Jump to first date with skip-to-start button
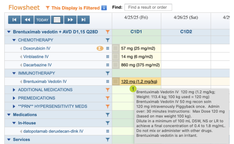 pyautogui.click(x=14, y=20)
